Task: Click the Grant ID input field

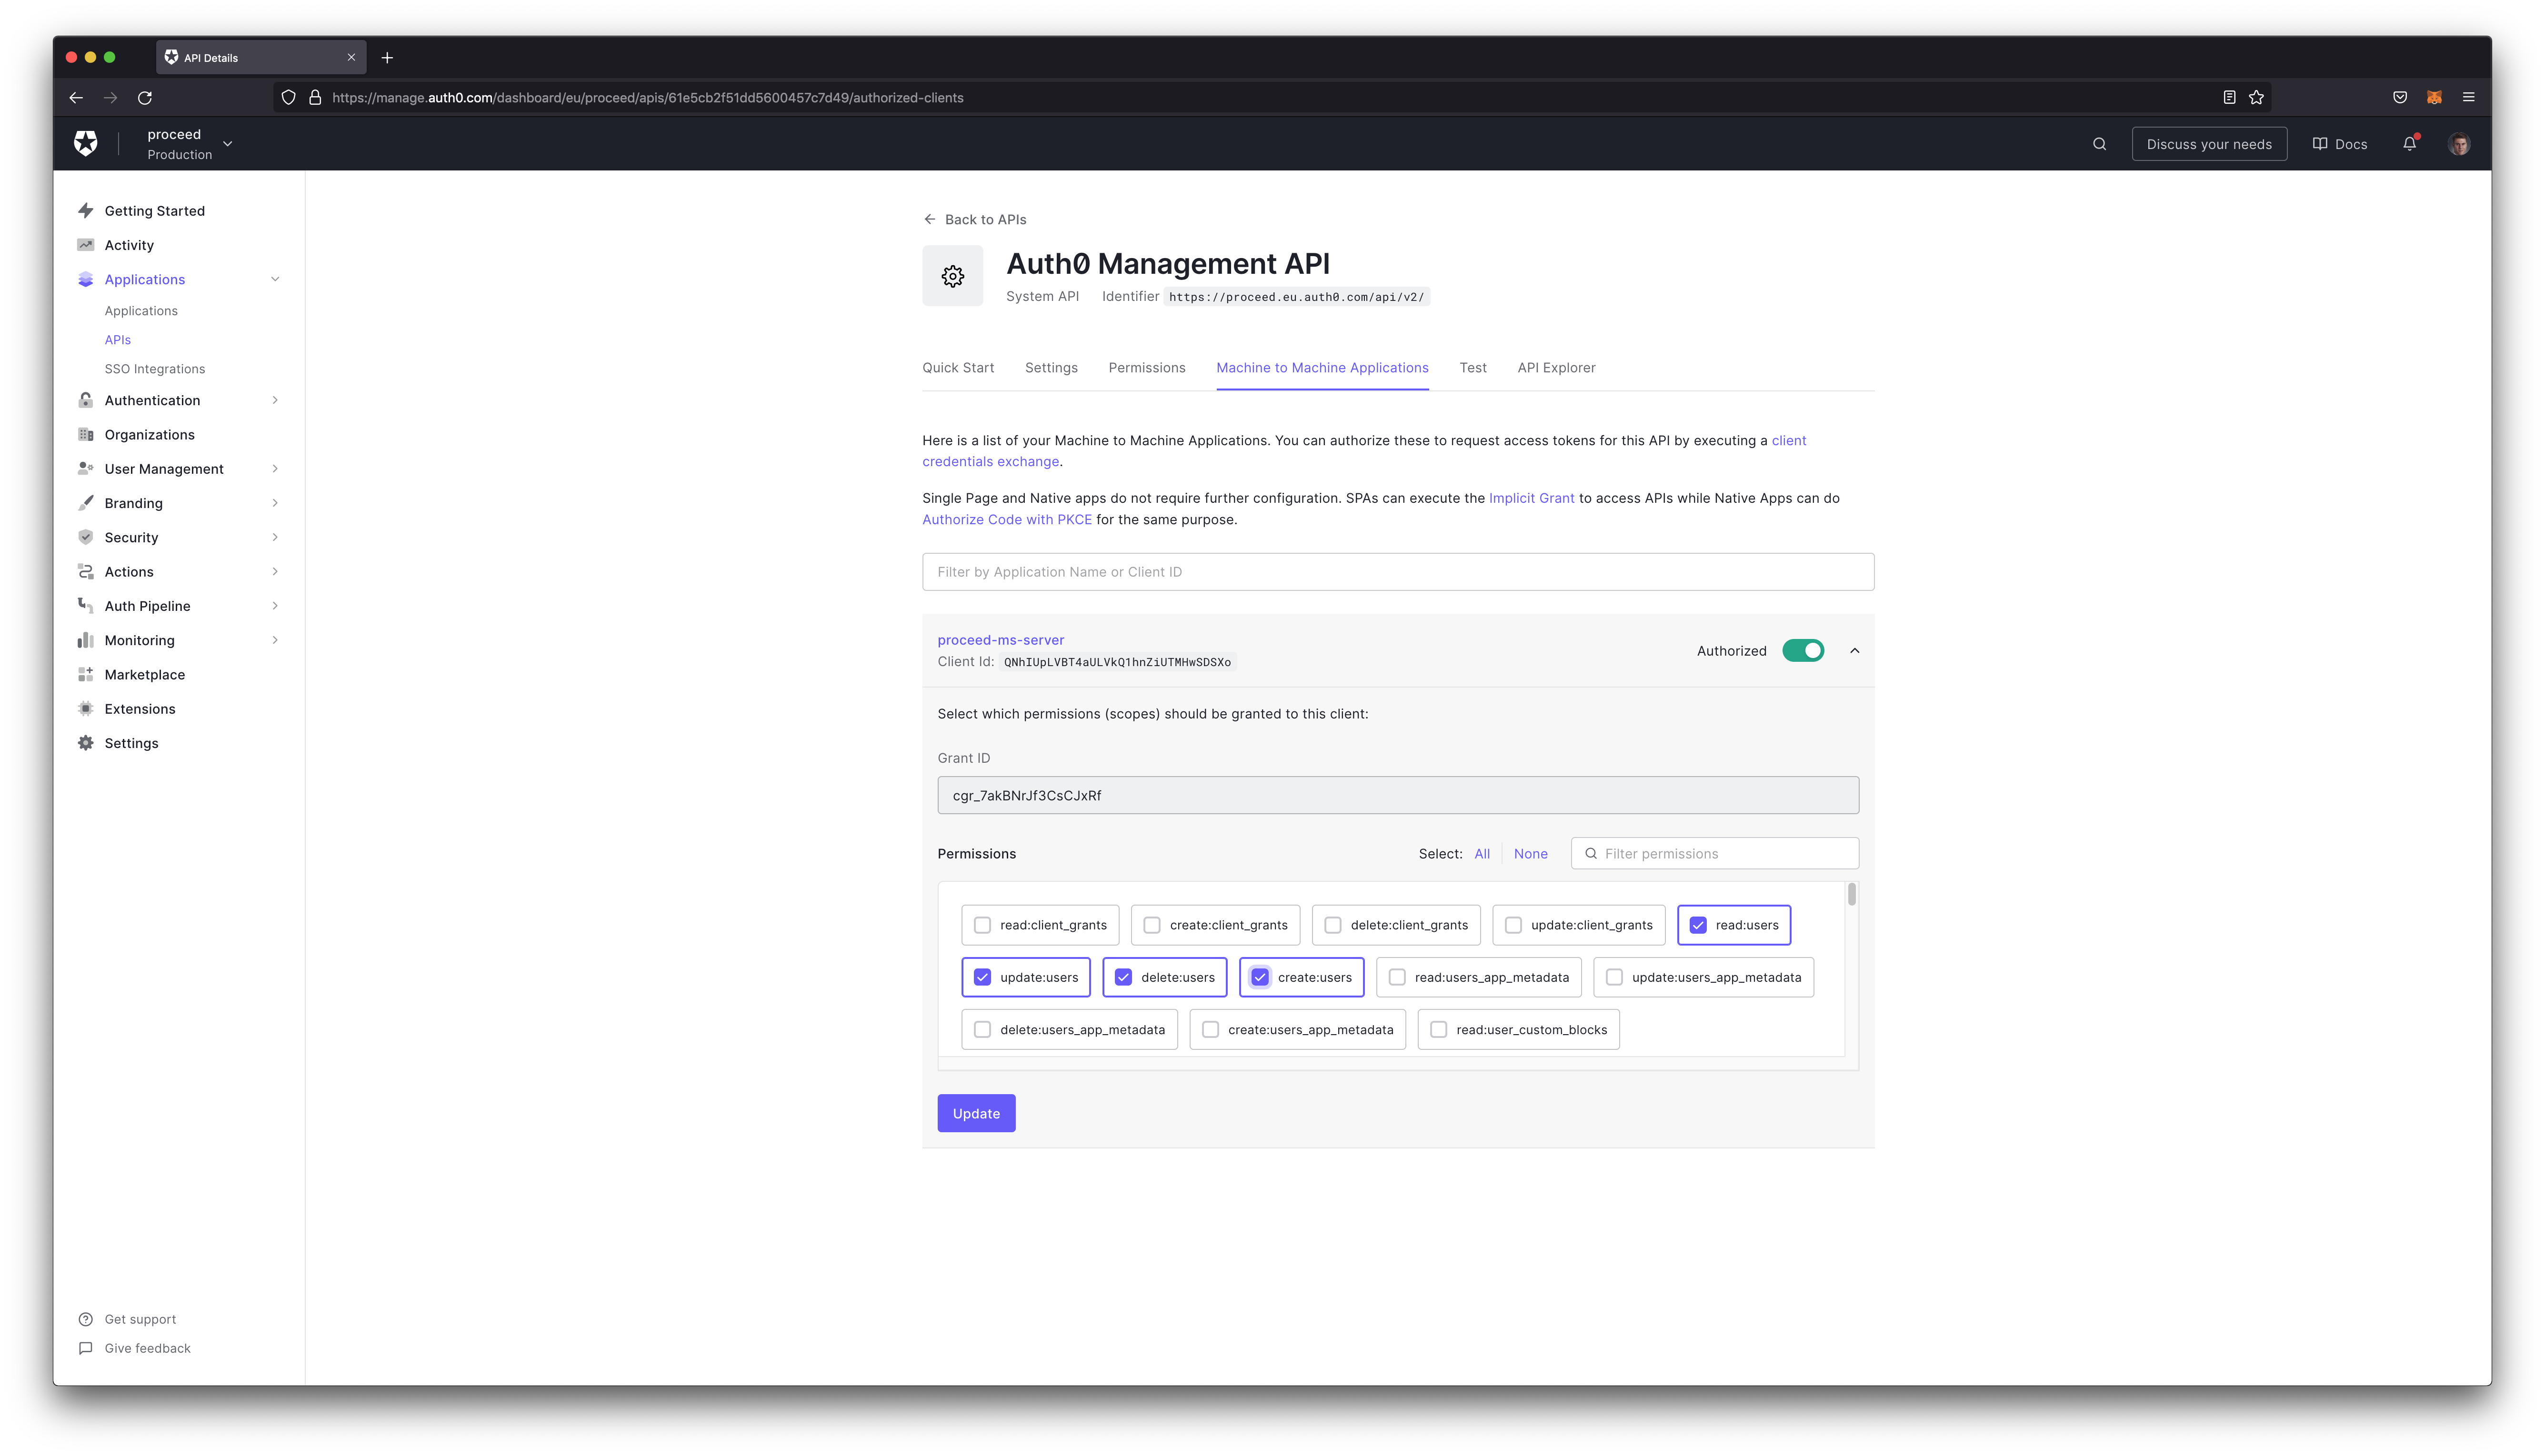Action: point(1398,795)
